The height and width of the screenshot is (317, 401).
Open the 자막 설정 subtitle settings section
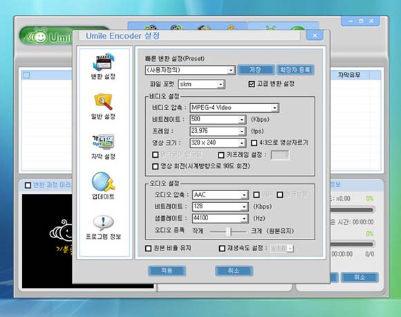pos(103,147)
